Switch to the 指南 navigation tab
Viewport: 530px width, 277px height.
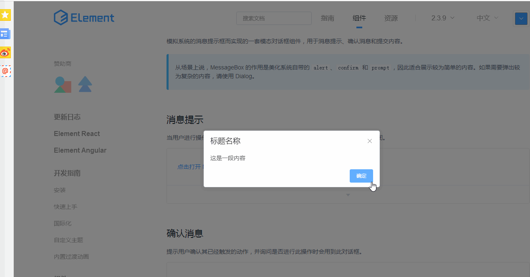(328, 18)
